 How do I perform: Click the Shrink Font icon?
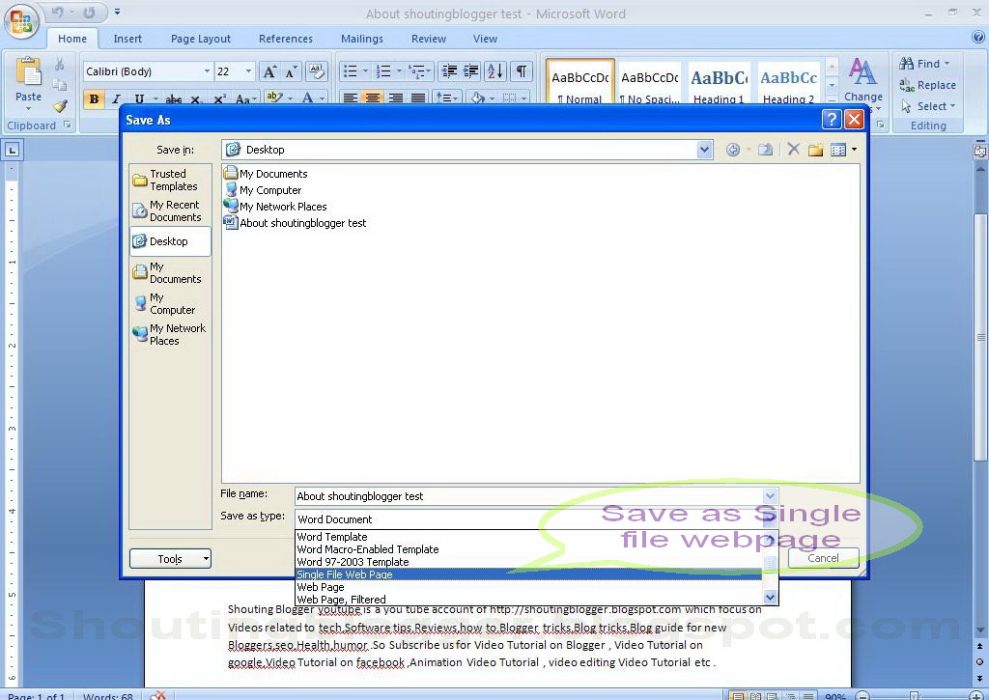coord(290,71)
